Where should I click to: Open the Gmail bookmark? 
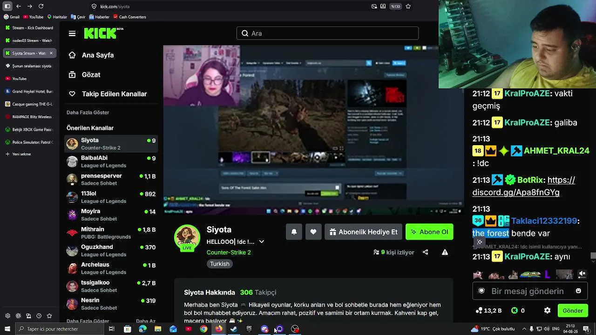[x=12, y=17]
